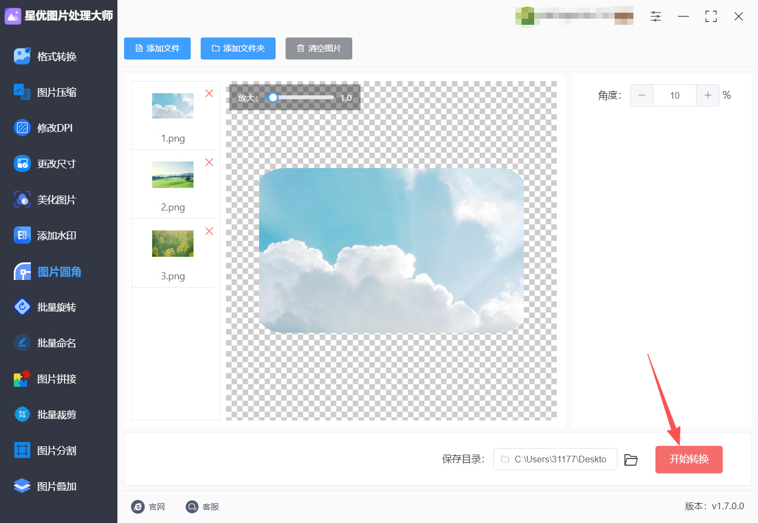
Task: Click the 版本: v1.7.0.0 text
Action: coord(714,506)
